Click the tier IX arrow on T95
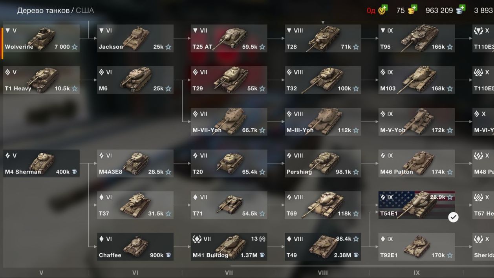The width and height of the screenshot is (494, 278). click(383, 31)
